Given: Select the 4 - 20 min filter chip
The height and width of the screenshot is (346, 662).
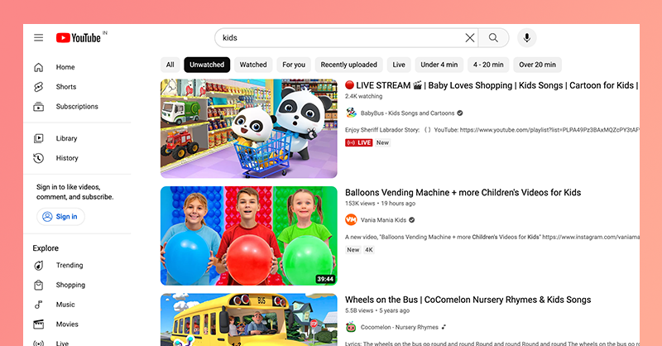Looking at the screenshot, I should click(488, 65).
